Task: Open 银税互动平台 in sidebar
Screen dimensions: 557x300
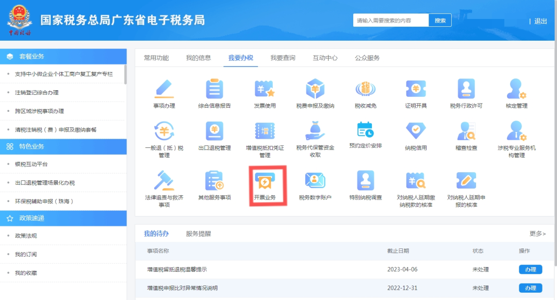Action: coord(31,164)
